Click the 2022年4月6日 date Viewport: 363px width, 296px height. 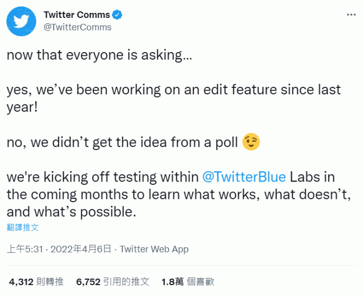(81, 249)
